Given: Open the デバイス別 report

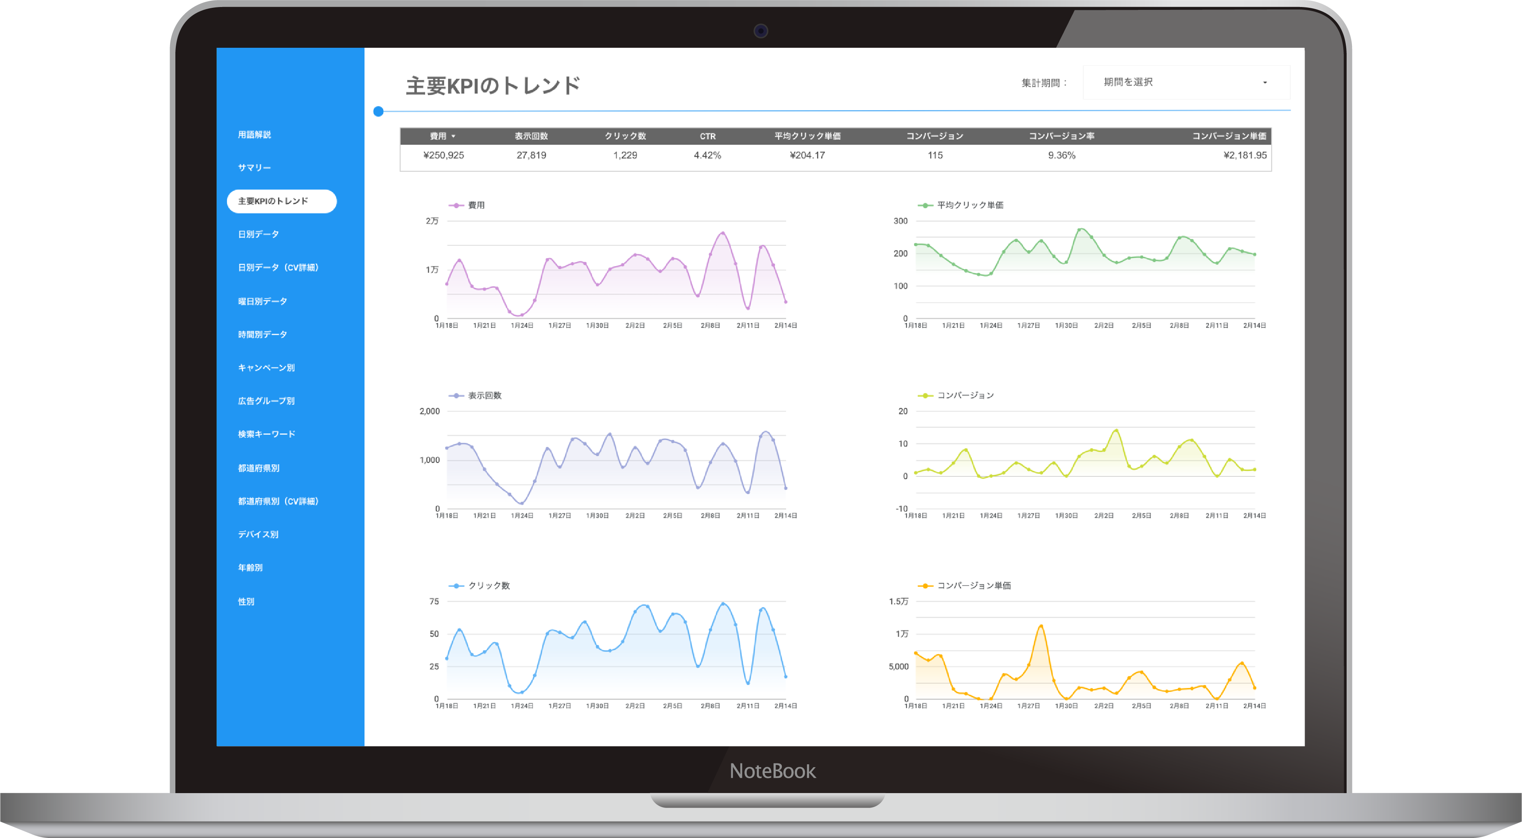Looking at the screenshot, I should pyautogui.click(x=258, y=534).
